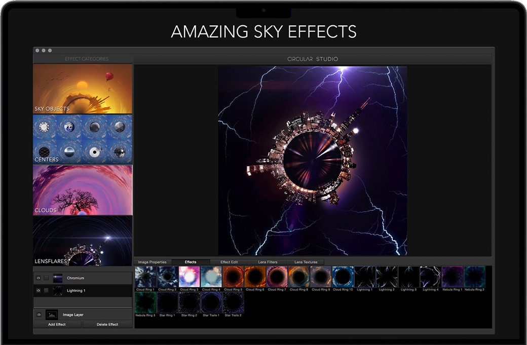Hide the Image Layer using eye icon
527x345 pixels.
[x=39, y=315]
